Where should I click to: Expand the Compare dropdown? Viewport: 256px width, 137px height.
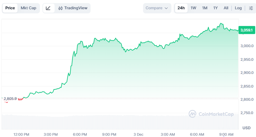[157, 8]
